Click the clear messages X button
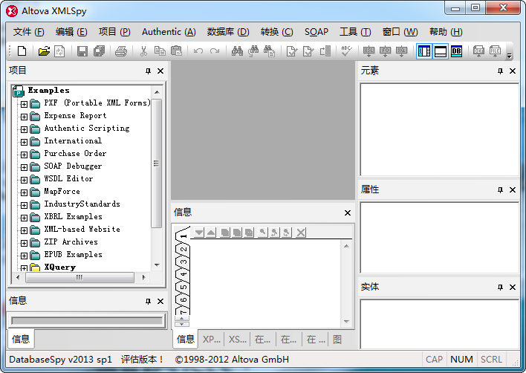Viewport: 526px width, 373px height. 301,232
